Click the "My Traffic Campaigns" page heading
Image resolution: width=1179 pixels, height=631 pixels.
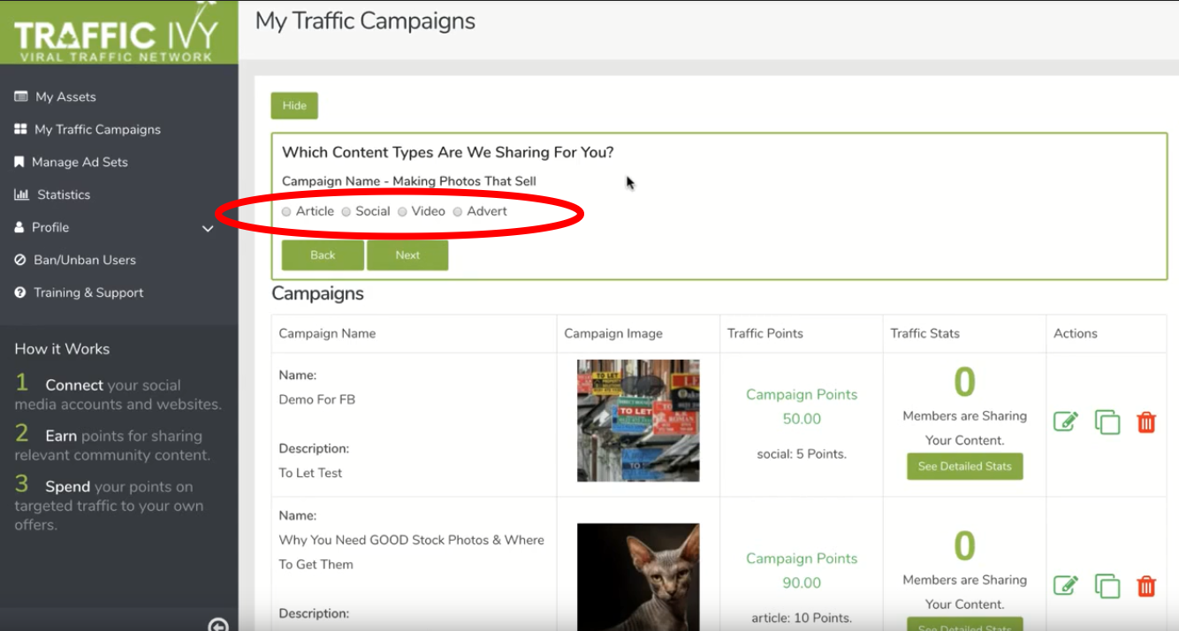click(x=365, y=21)
